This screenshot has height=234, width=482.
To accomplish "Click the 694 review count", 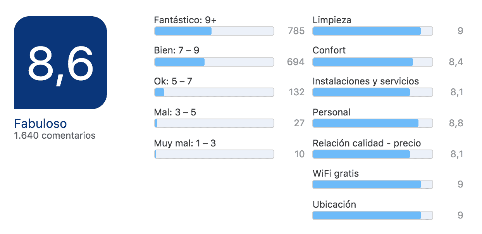I will pos(296,62).
